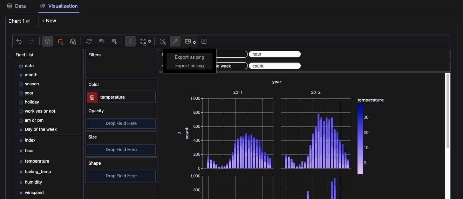The height and width of the screenshot is (199, 463).
Task: Toggle the aggregation cube icon
Action: 48,41
